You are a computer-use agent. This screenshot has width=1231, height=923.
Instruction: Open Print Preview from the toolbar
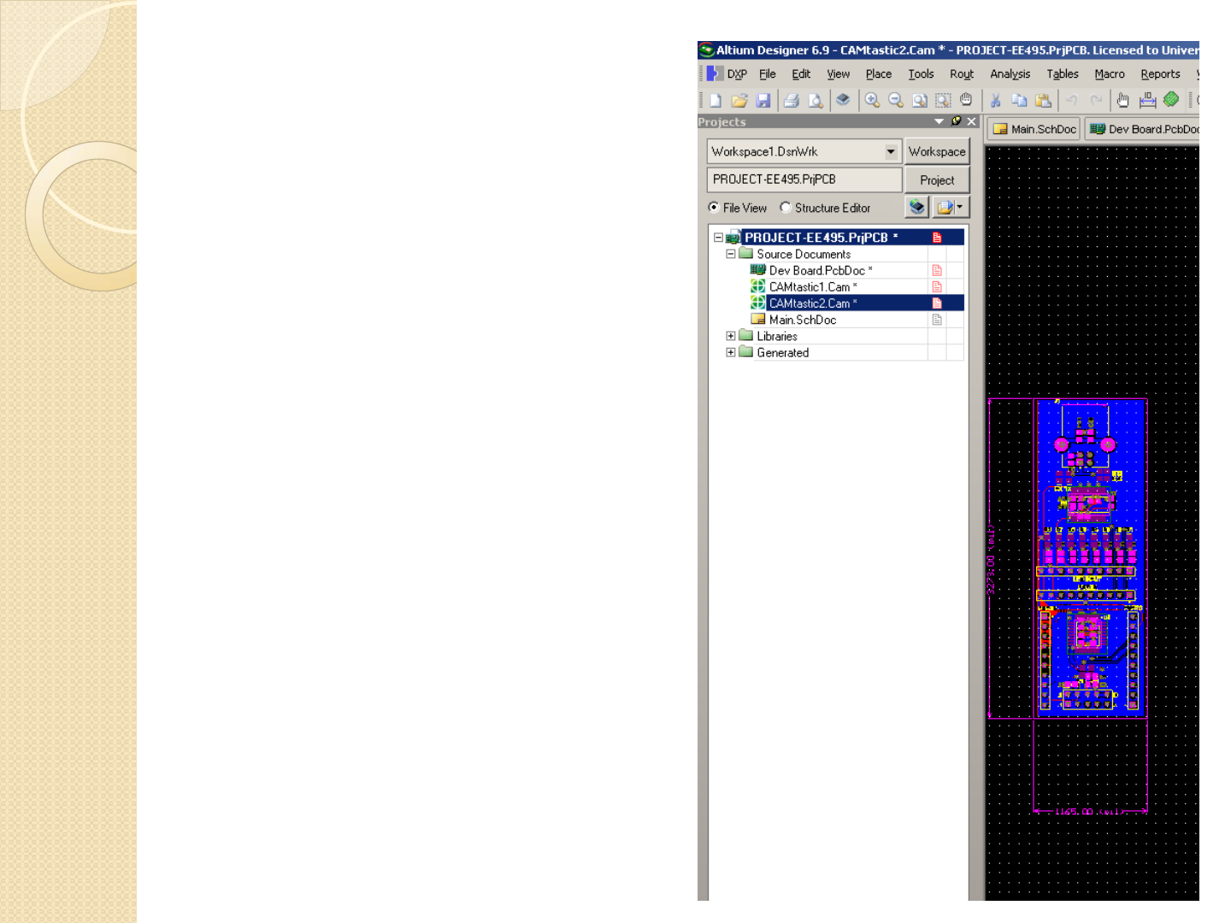[816, 101]
